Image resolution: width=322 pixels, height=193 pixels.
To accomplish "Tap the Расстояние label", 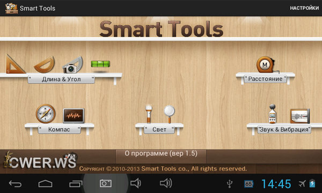I will pos(265,79).
